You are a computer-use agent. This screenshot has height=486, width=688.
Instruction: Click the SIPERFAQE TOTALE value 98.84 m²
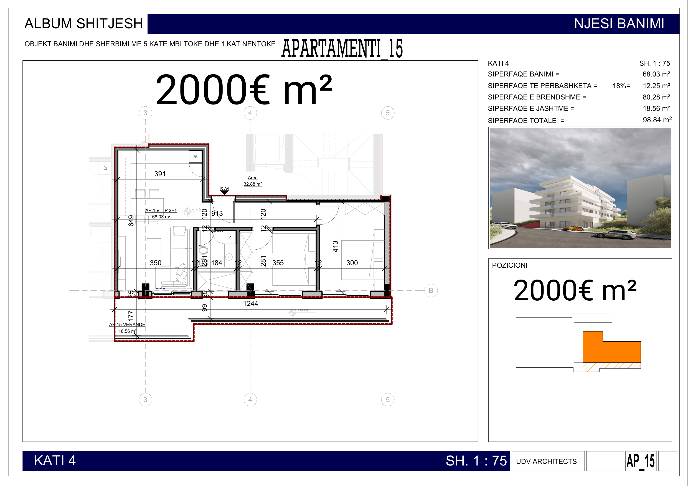pyautogui.click(x=657, y=120)
